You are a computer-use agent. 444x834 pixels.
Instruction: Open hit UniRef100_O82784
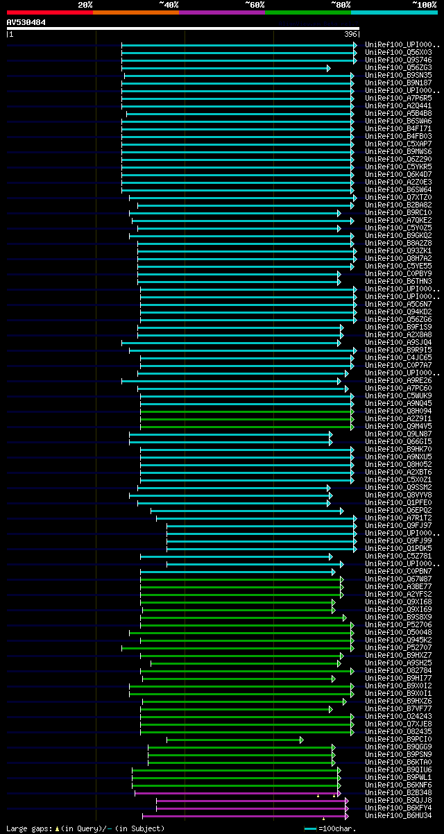click(398, 670)
